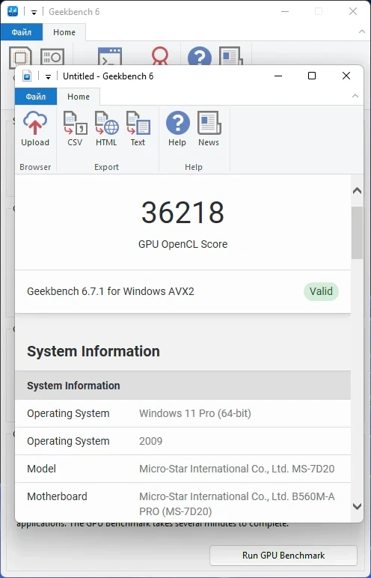Click the Model row label
Image resolution: width=371 pixels, height=578 pixels.
42,469
